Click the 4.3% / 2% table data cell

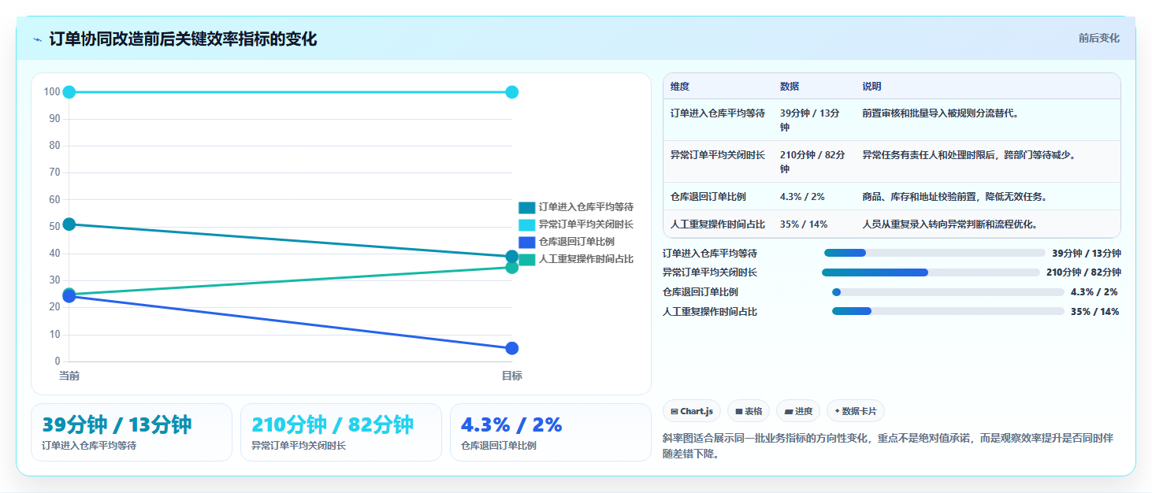pos(815,196)
